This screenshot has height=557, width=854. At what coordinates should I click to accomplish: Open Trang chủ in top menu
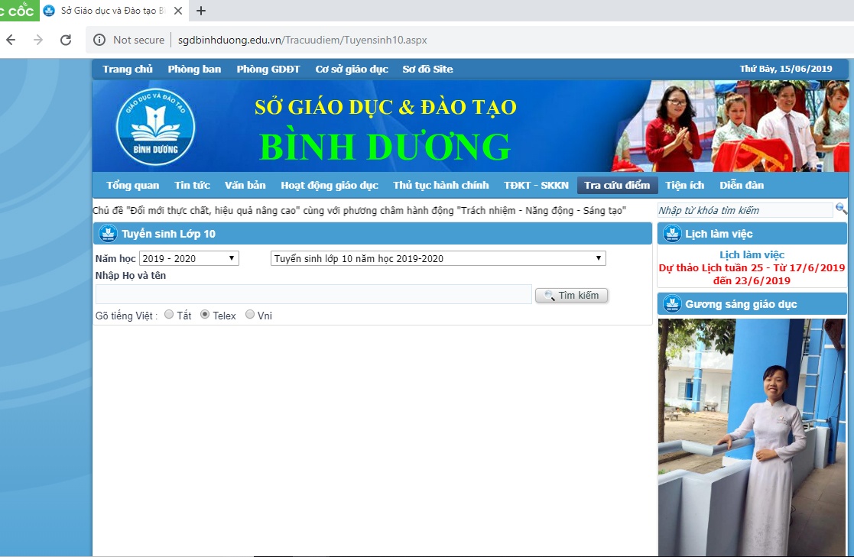128,70
